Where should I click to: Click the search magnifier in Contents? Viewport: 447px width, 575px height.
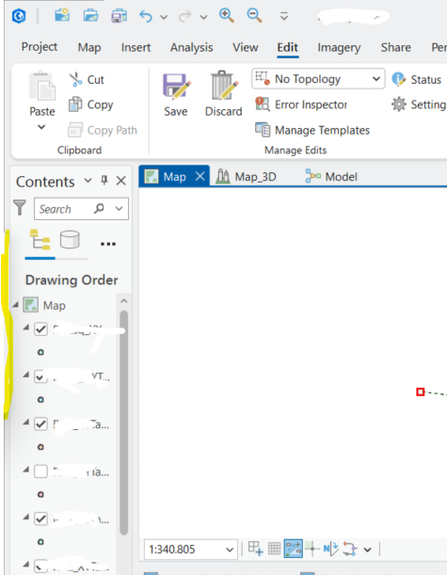pyautogui.click(x=99, y=208)
